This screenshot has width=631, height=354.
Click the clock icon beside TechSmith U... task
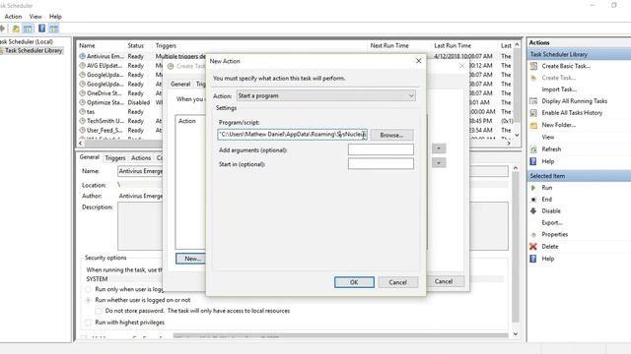tap(82, 121)
